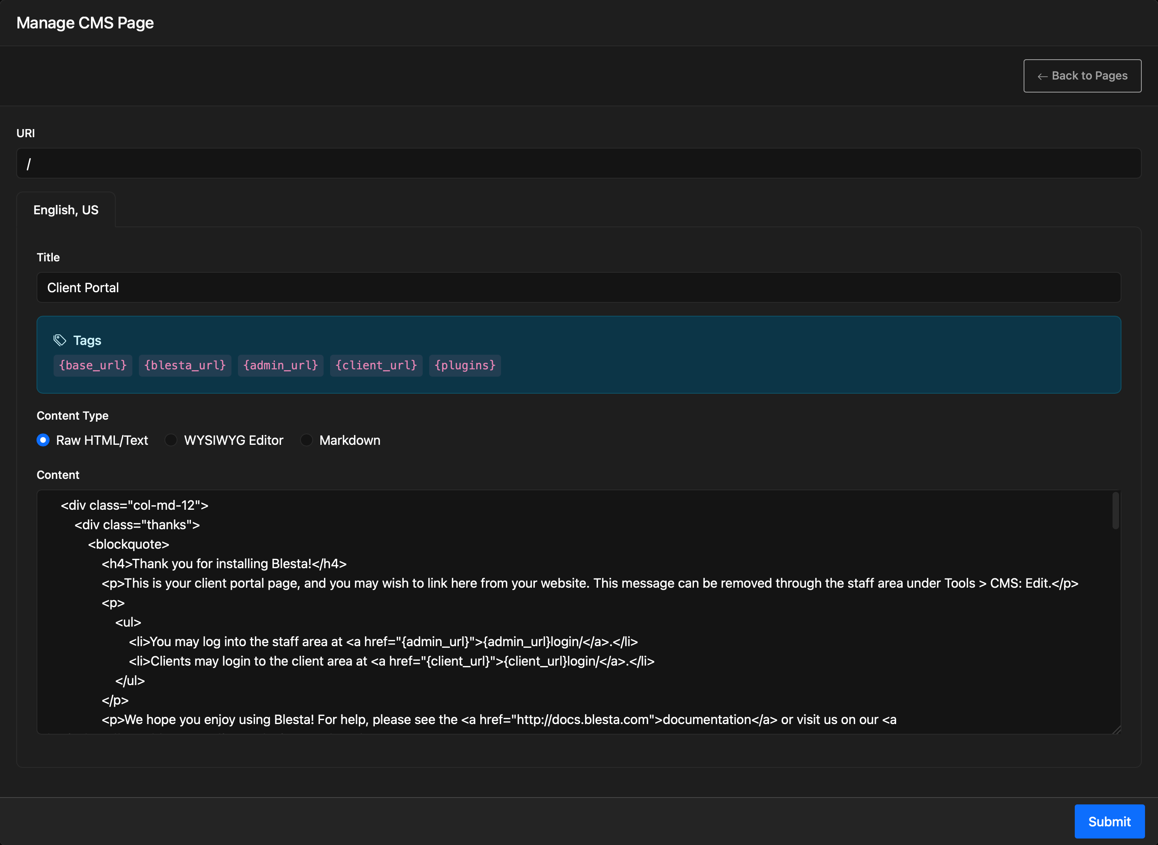Click the Submit button
Screen dimensions: 1158x845
coord(1109,821)
